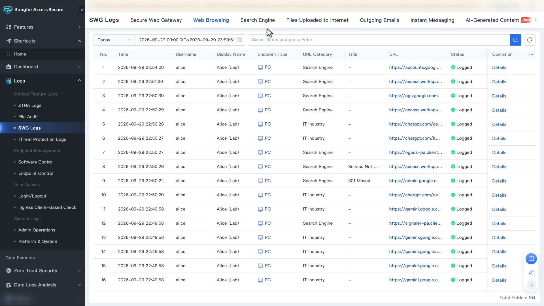Click the Dashboard icon in the sidebar

pyautogui.click(x=8, y=67)
